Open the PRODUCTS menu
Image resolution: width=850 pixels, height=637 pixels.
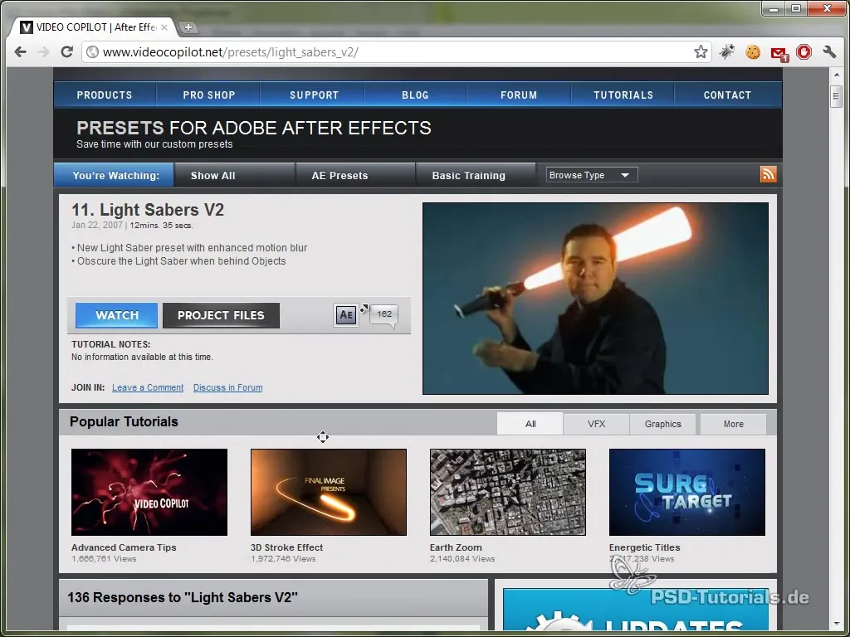(105, 95)
